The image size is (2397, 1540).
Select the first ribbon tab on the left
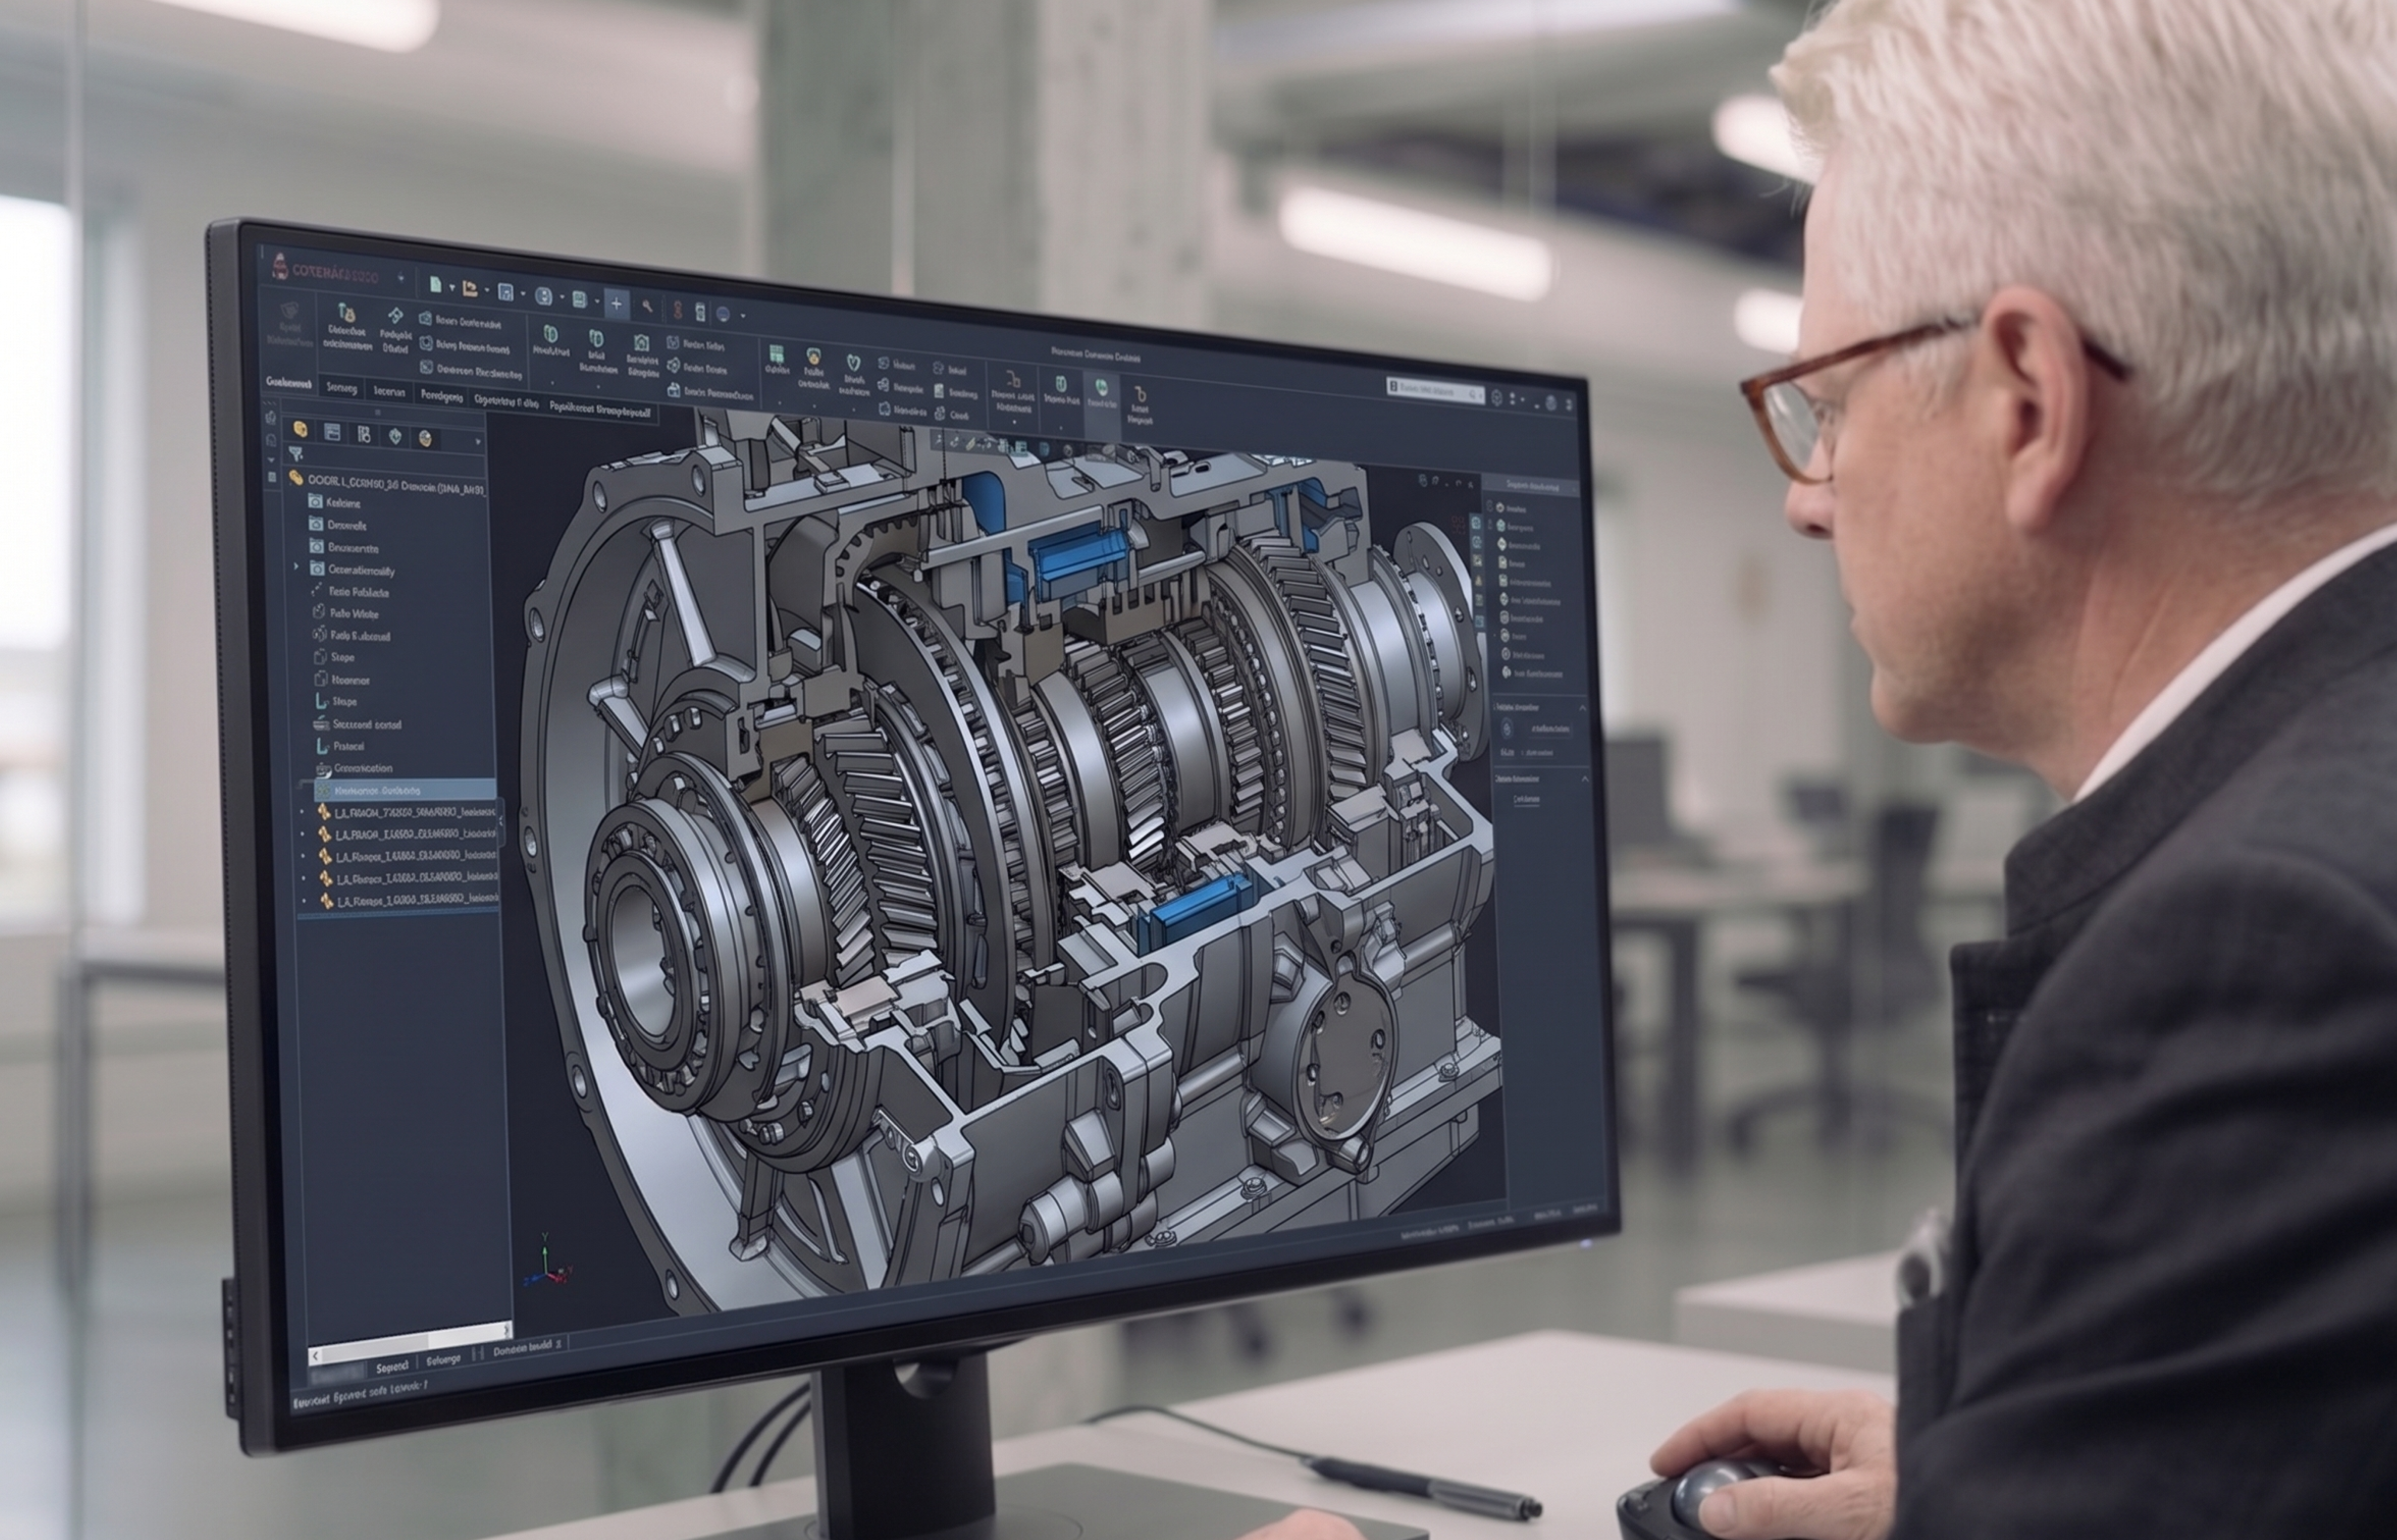(289, 383)
